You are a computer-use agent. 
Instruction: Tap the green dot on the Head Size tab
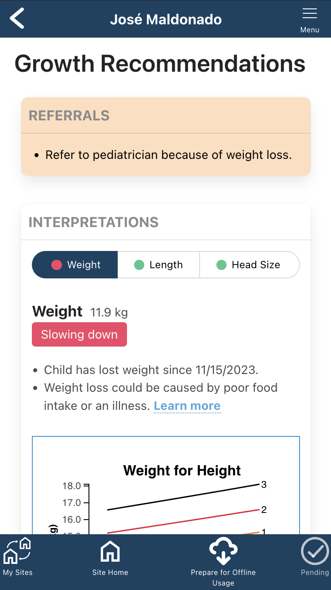(x=221, y=264)
